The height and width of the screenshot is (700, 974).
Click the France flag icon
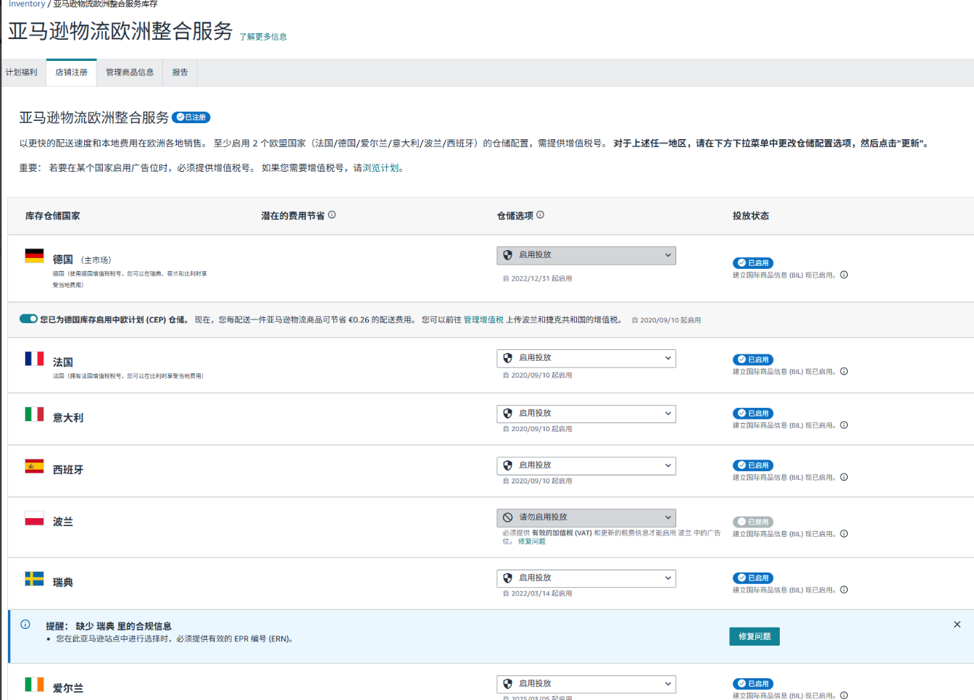(34, 359)
